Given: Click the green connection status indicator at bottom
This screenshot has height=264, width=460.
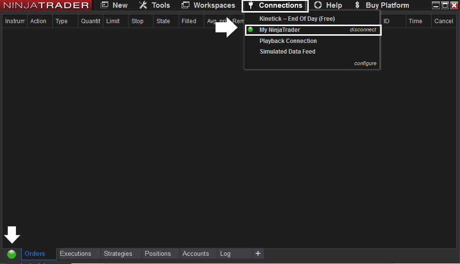Looking at the screenshot, I should point(12,254).
